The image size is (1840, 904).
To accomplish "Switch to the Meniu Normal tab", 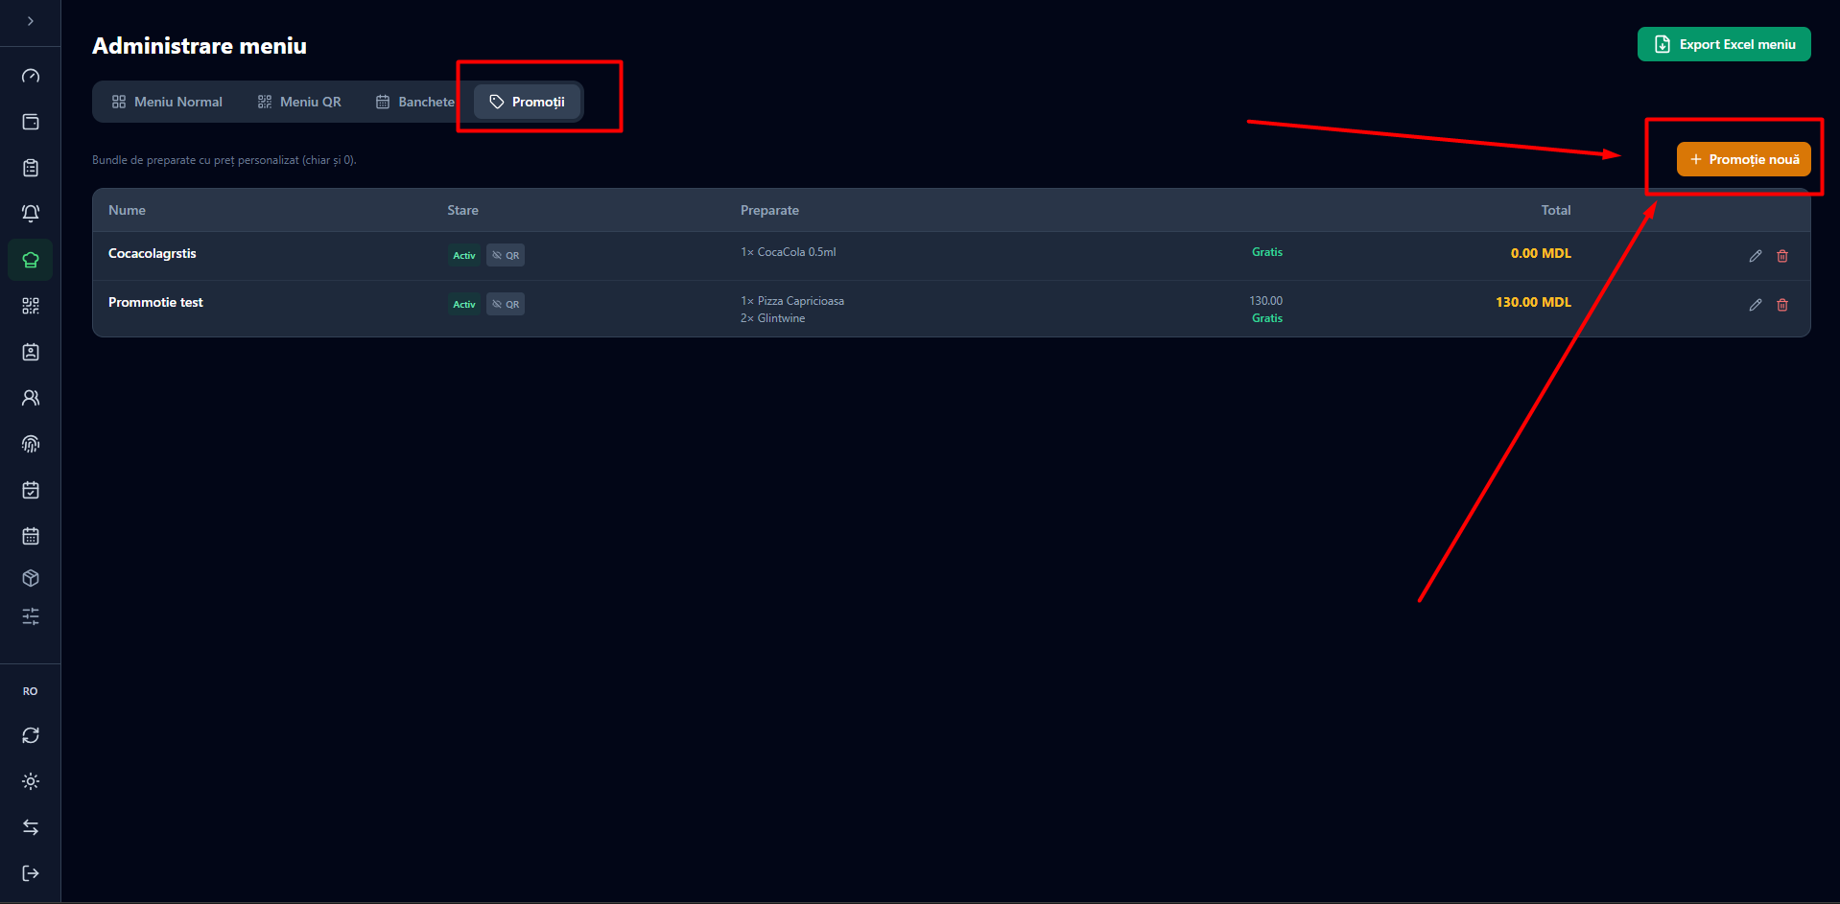I will coord(167,102).
